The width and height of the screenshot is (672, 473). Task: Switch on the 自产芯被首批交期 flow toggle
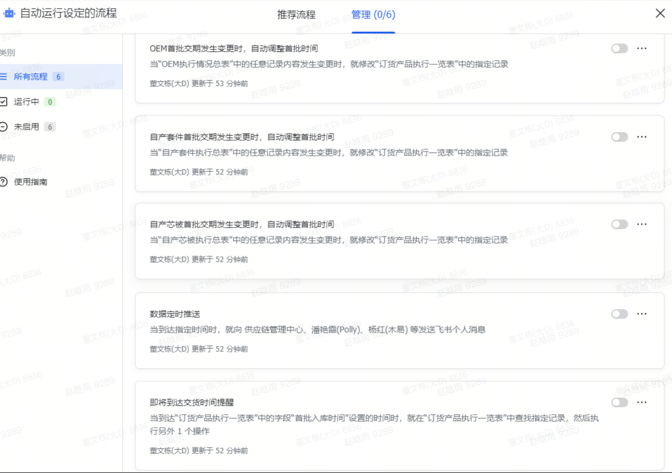(619, 224)
